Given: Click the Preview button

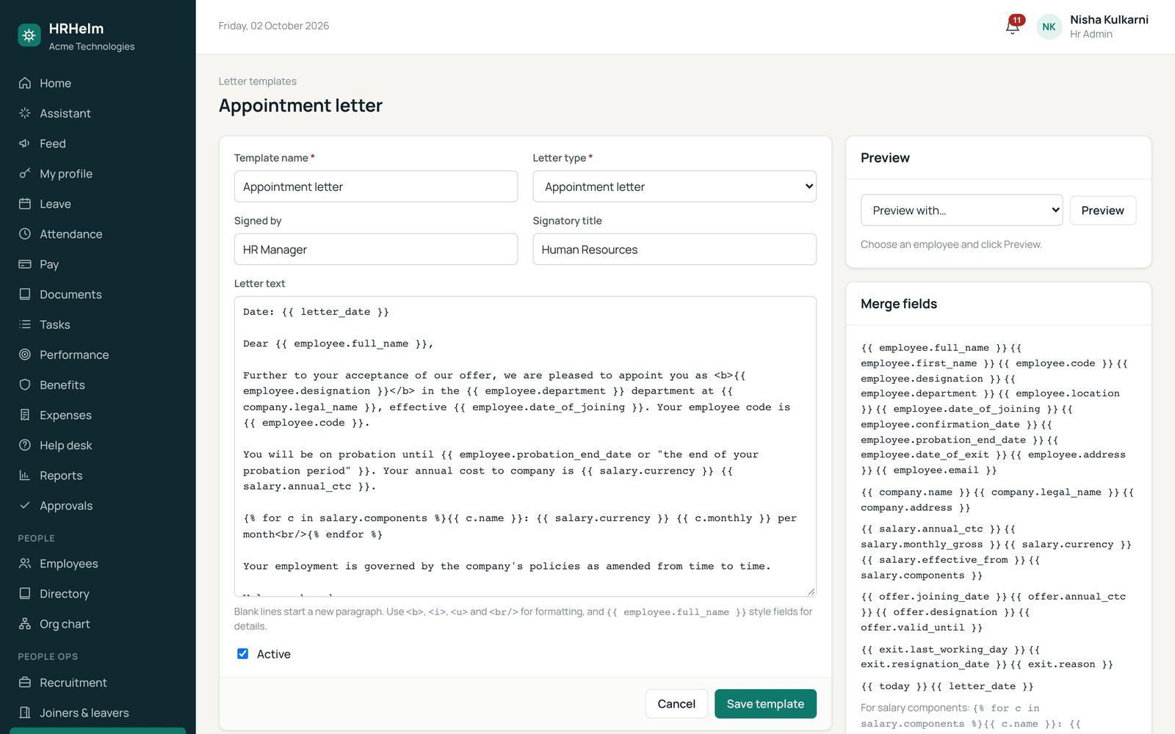Looking at the screenshot, I should point(1102,210).
